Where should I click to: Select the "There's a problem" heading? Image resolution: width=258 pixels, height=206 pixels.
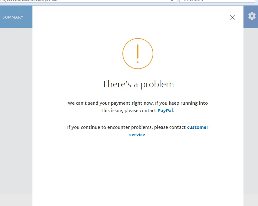tap(138, 84)
